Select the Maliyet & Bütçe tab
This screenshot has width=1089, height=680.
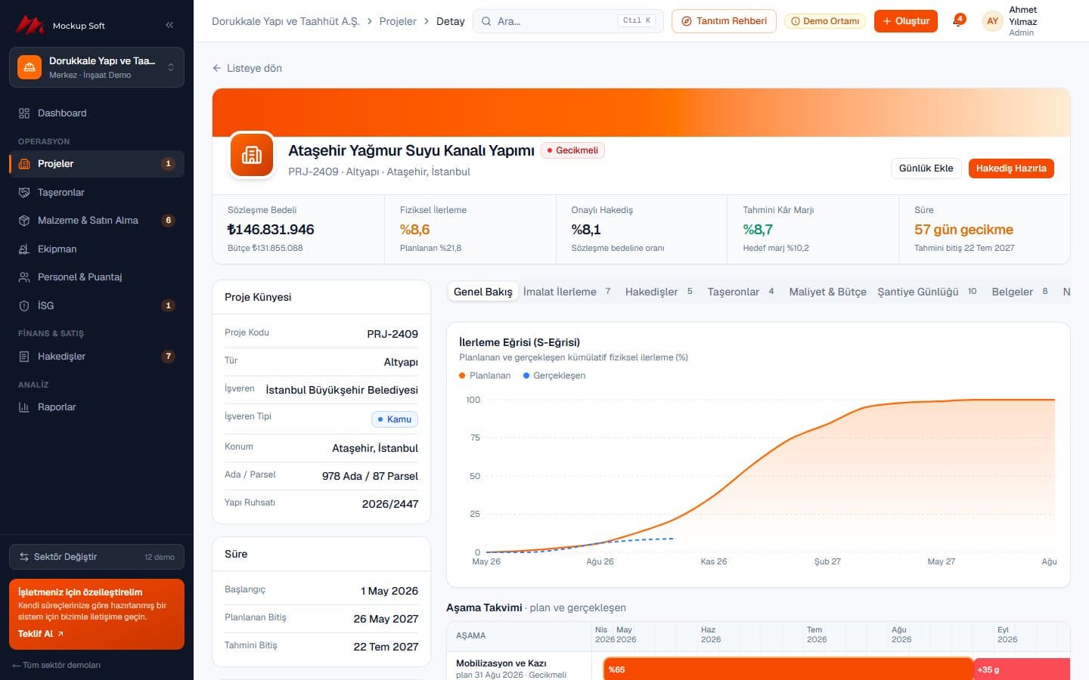click(x=827, y=292)
